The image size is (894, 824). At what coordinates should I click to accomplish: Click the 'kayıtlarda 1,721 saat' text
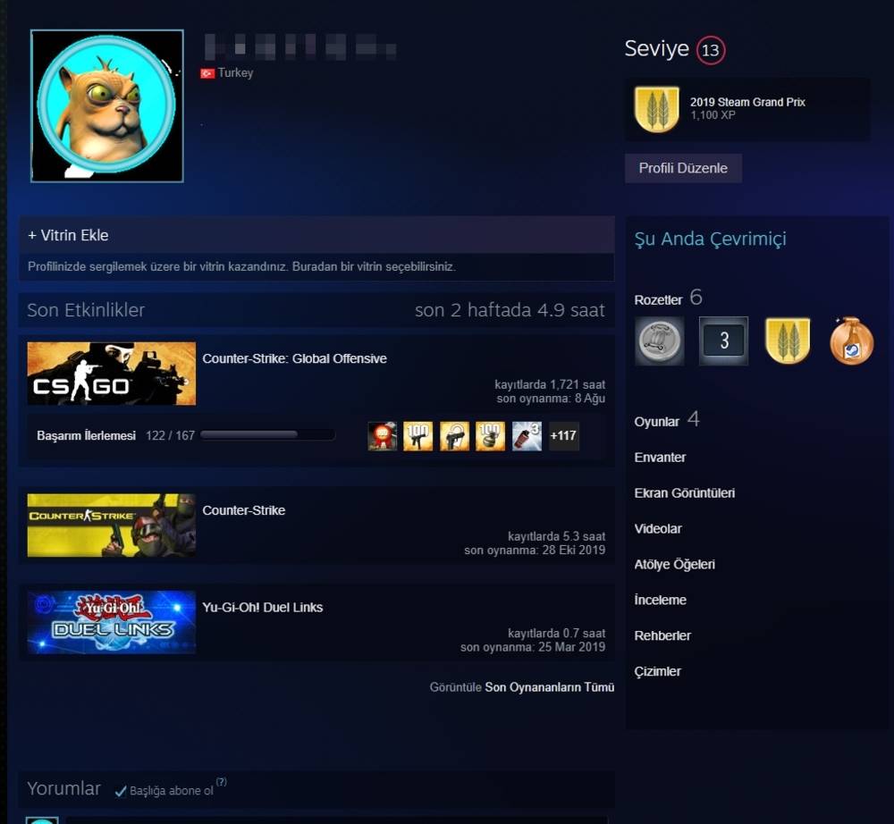(550, 384)
